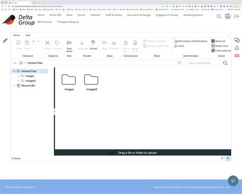Create a new folder with New folder icon

[x=69, y=42]
